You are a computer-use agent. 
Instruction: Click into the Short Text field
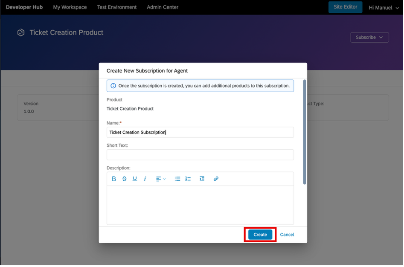200,155
